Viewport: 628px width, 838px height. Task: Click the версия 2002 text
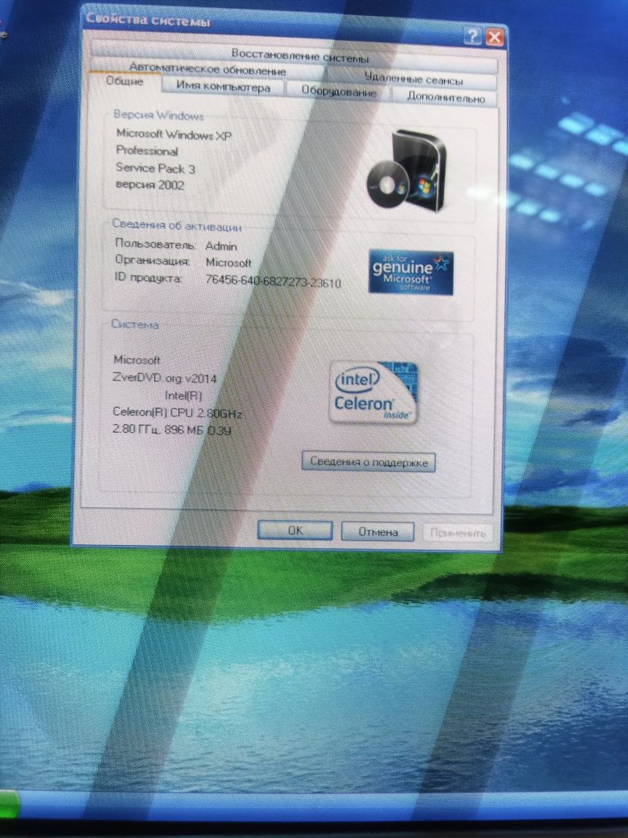pos(150,185)
